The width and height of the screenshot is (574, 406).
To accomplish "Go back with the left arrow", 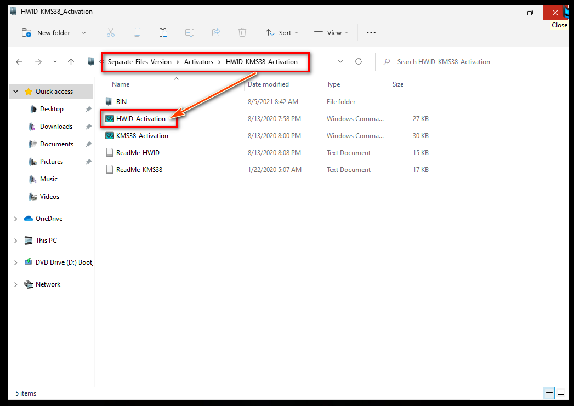I will [19, 62].
